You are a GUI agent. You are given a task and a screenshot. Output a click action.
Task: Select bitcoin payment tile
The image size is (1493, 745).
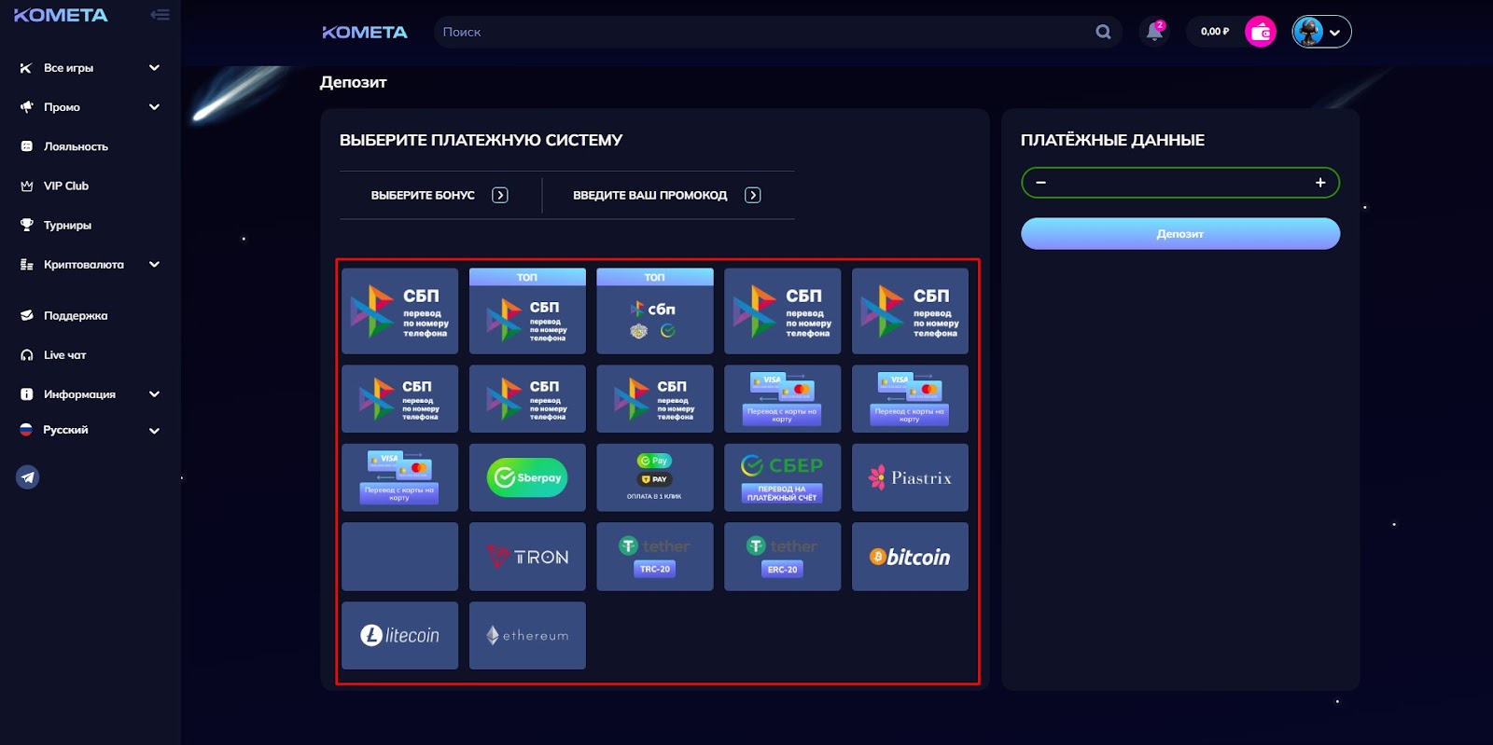click(910, 557)
